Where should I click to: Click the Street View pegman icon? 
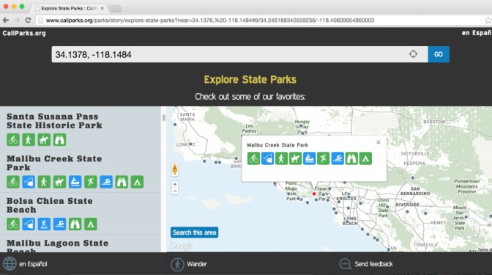coord(175,169)
